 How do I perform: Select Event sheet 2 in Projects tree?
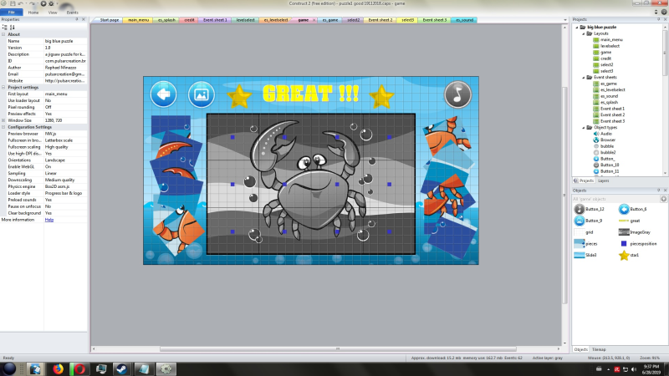609,114
